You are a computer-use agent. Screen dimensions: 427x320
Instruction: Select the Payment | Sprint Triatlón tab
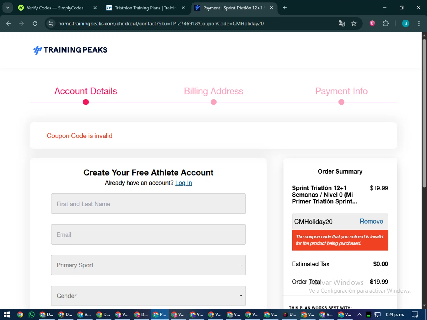(233, 8)
